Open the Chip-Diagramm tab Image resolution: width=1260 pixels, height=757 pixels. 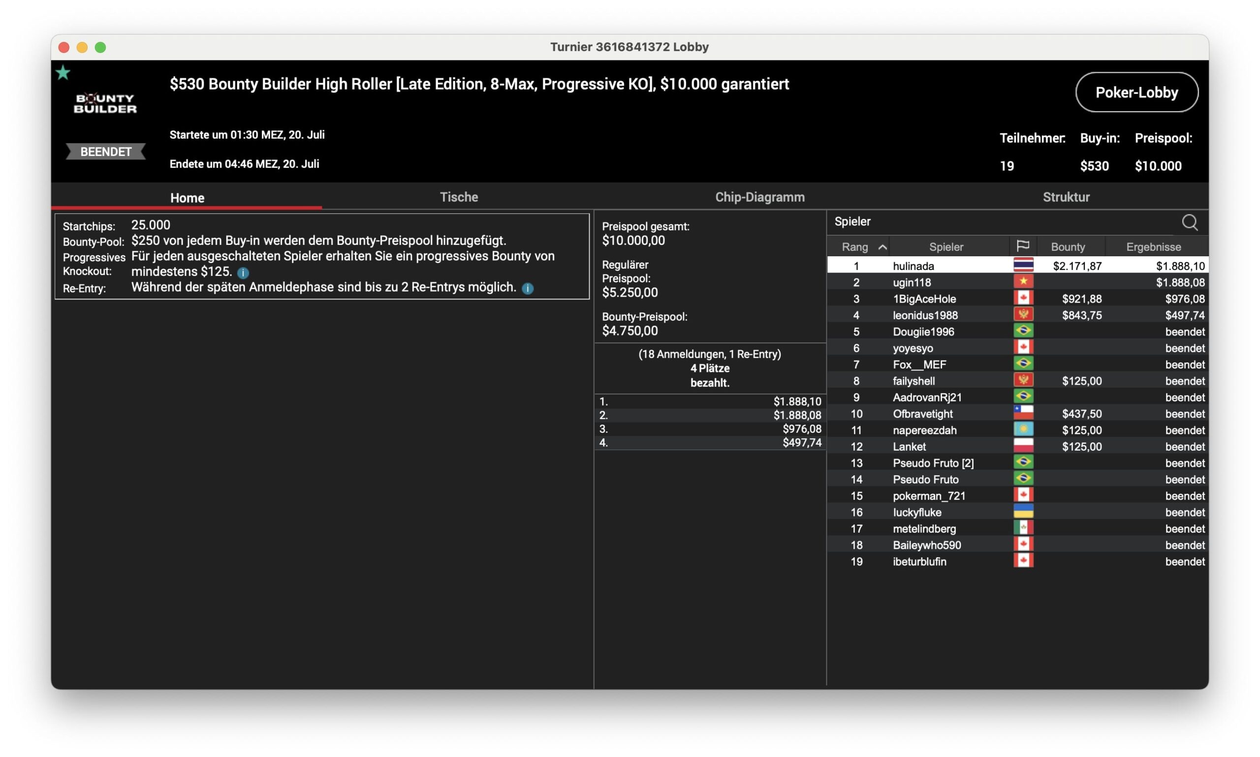[759, 197]
